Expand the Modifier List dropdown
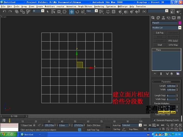This screenshot has height=137, width=183. click(180, 28)
